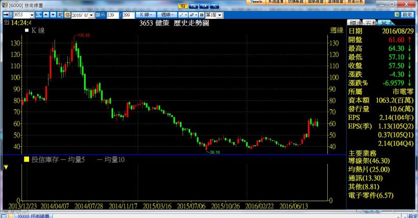Click the folder icon on bottom bar
The width and height of the screenshot is (418, 218).
[x=10, y=216]
